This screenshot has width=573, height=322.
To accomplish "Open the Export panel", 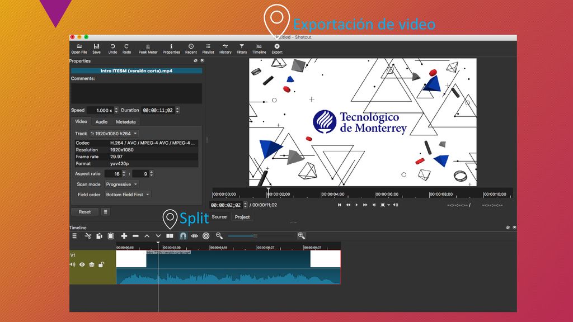I will (x=277, y=49).
